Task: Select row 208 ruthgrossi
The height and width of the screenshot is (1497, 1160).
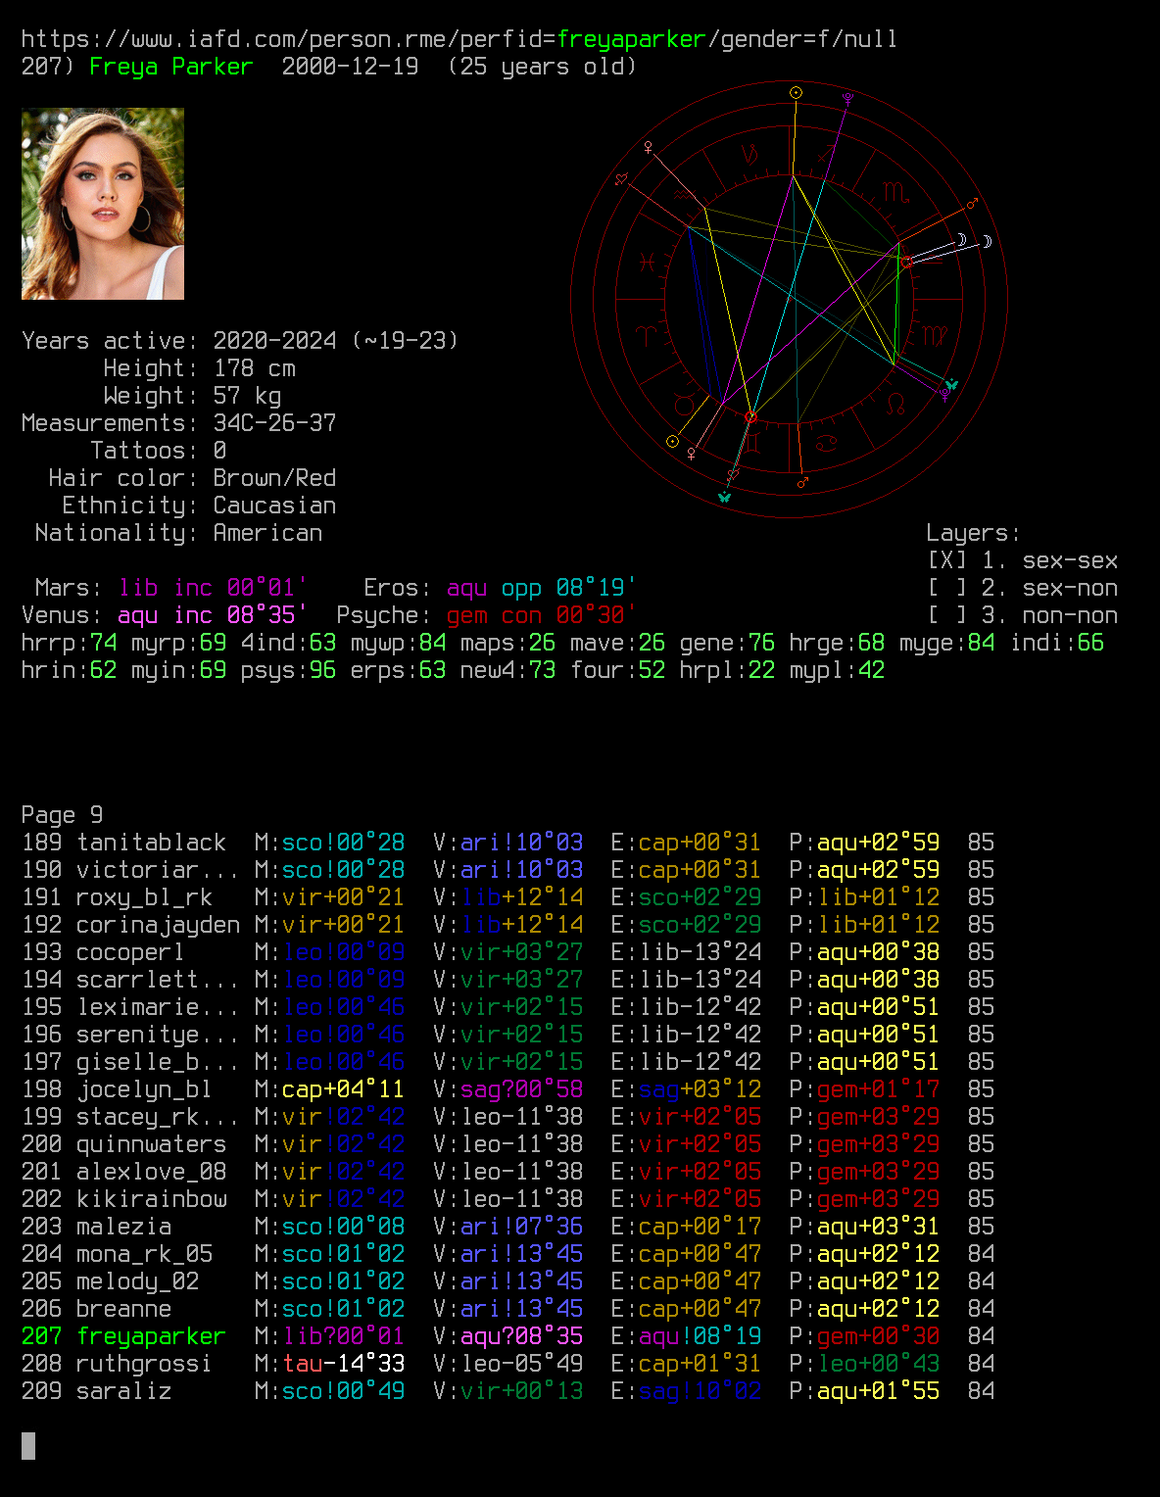Action: [507, 1364]
